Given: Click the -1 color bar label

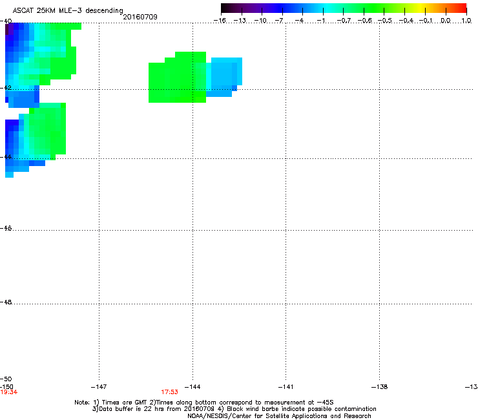Looking at the screenshot, I should pos(320,21).
